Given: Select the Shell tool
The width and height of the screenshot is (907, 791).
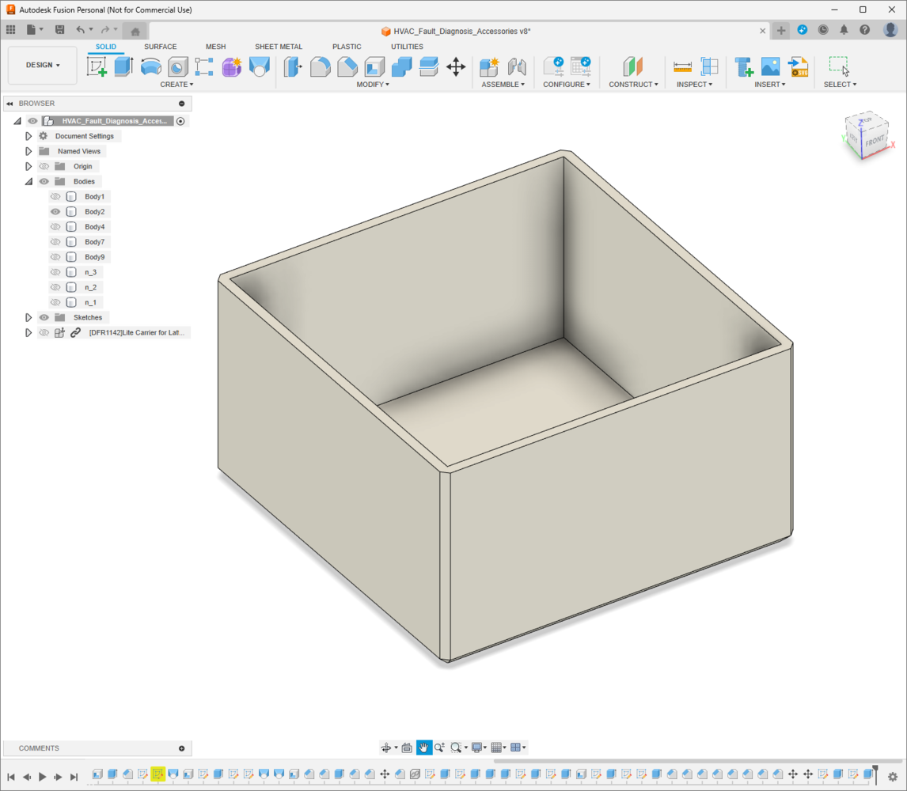Looking at the screenshot, I should (374, 66).
